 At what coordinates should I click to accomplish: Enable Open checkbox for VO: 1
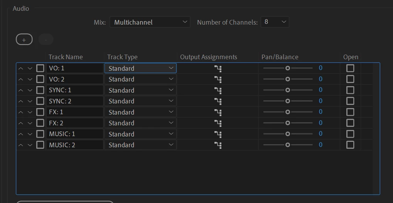[350, 68]
